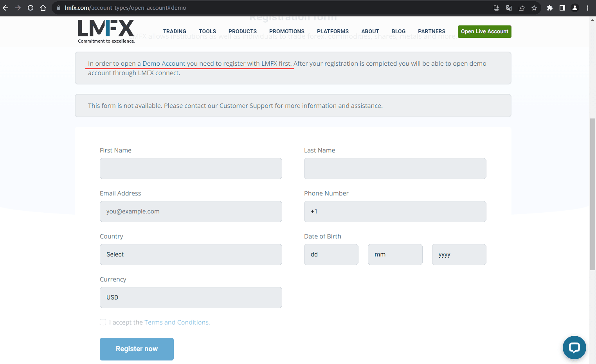The width and height of the screenshot is (596, 364).
Task: Click the Email Address input
Action: tap(191, 212)
